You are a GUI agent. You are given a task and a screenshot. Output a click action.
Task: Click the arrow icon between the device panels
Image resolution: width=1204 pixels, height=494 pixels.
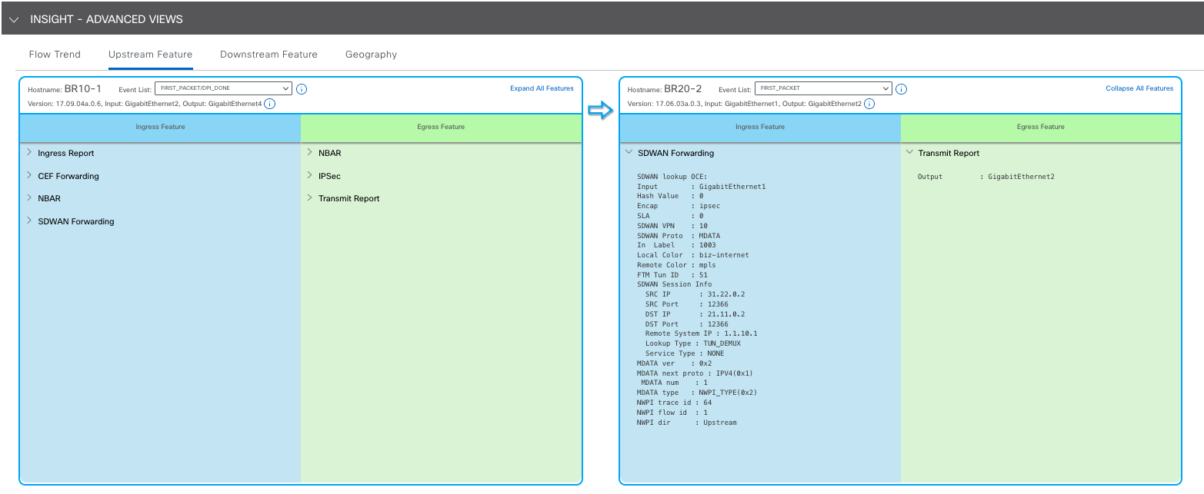click(x=599, y=111)
